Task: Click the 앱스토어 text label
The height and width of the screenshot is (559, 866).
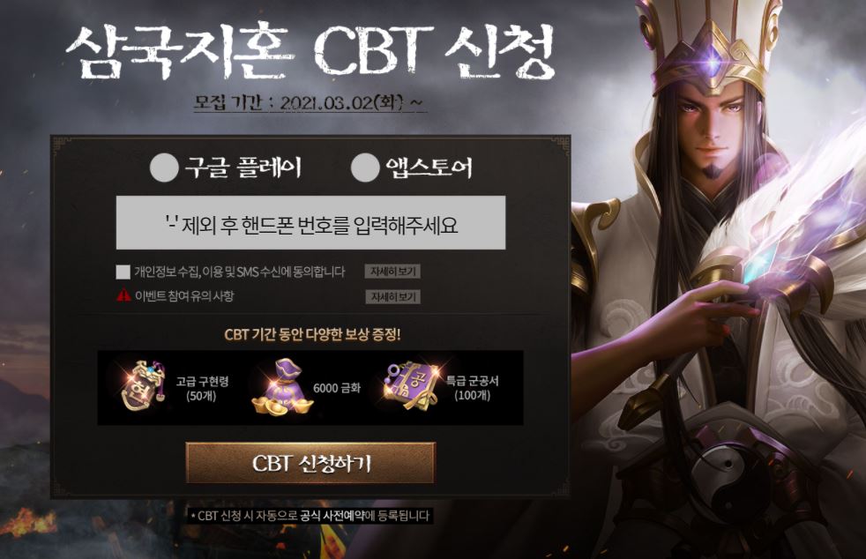Action: coord(429,168)
